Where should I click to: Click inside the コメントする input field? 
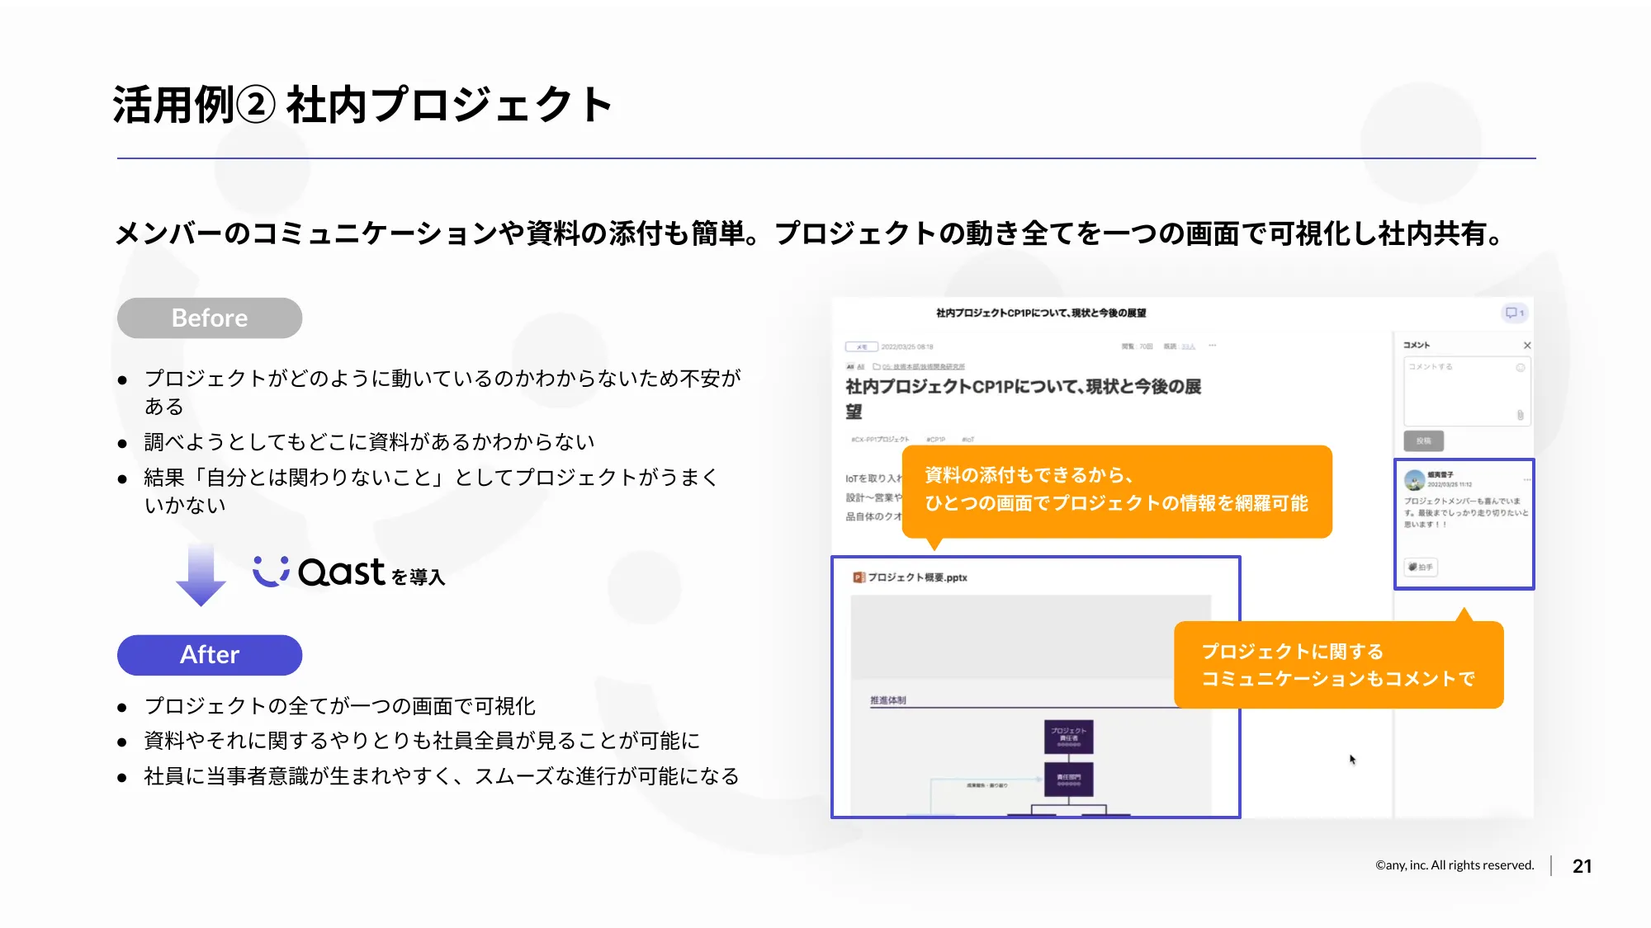(1467, 392)
